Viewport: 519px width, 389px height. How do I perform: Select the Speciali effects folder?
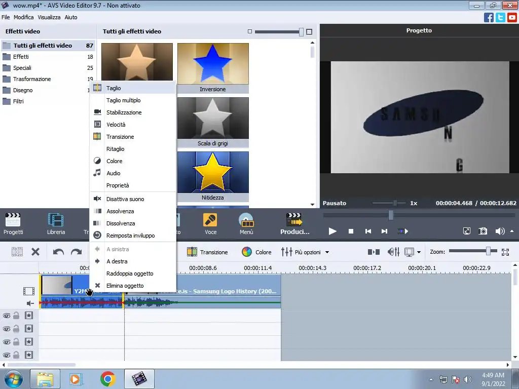(x=48, y=68)
